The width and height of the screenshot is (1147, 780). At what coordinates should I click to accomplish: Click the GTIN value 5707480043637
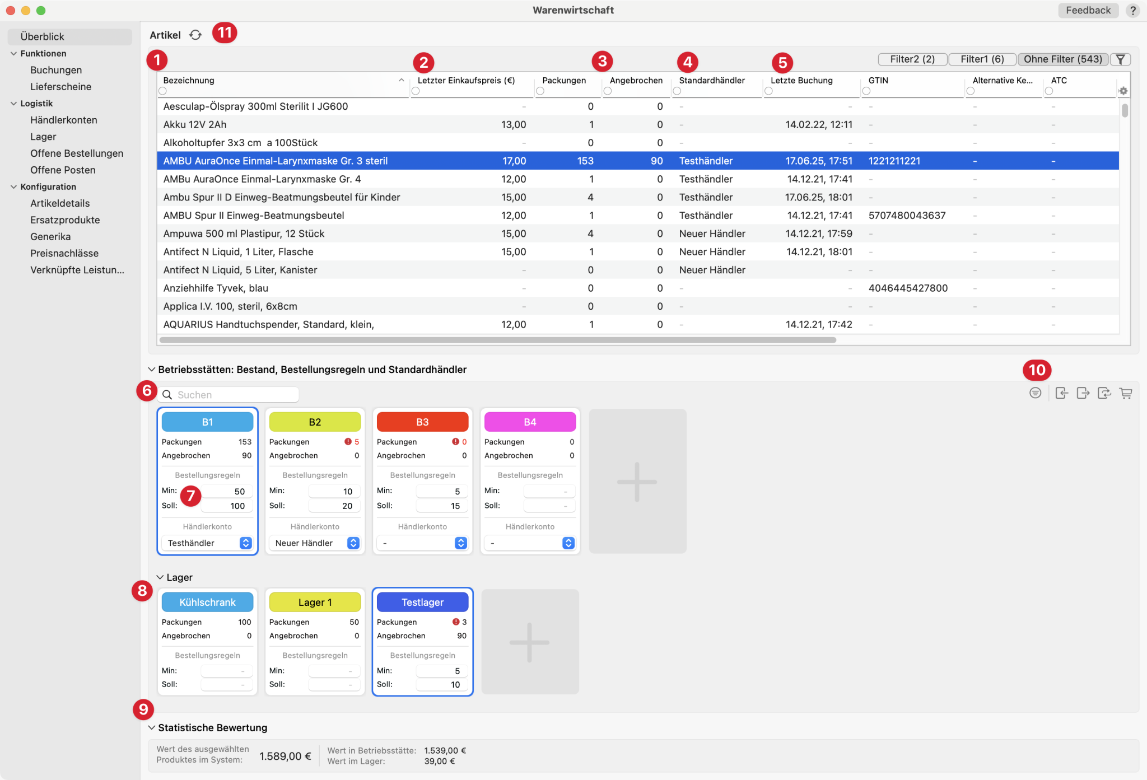click(907, 216)
